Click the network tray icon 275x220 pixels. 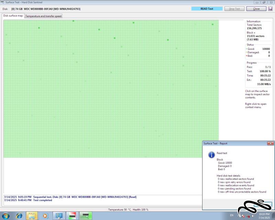(x=248, y=216)
